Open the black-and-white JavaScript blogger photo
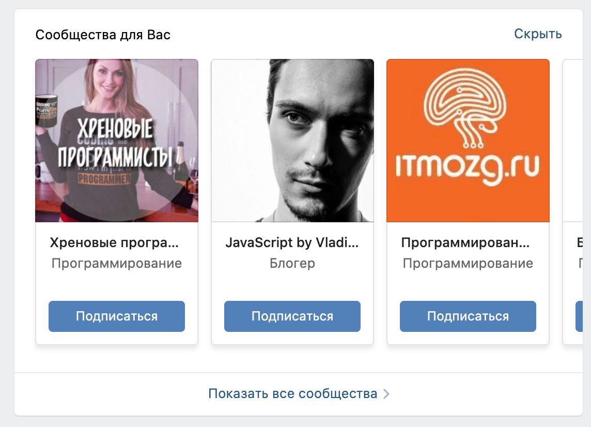The image size is (591, 427). 292,140
